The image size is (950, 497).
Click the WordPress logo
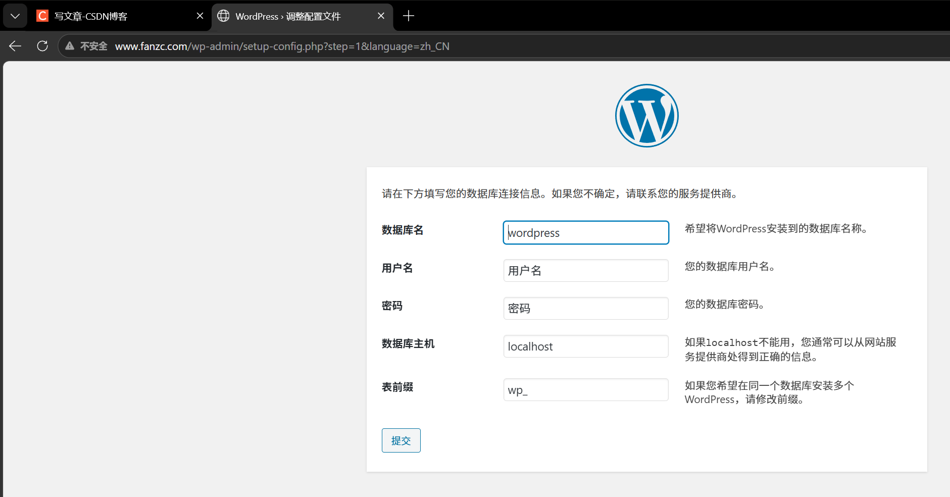tap(646, 116)
